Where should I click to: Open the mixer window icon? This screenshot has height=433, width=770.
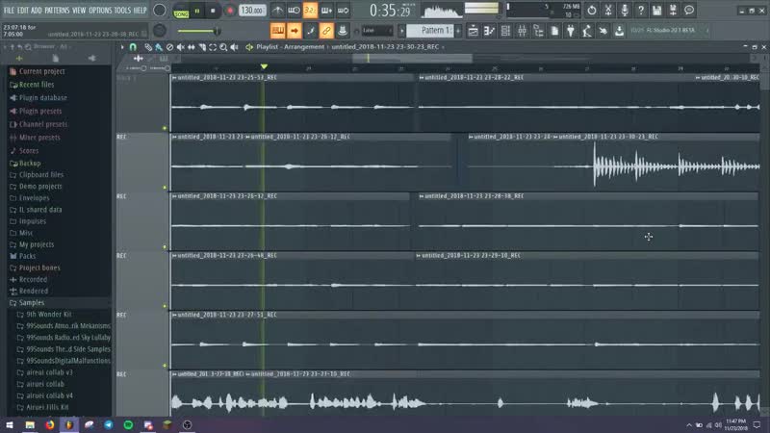[522, 31]
